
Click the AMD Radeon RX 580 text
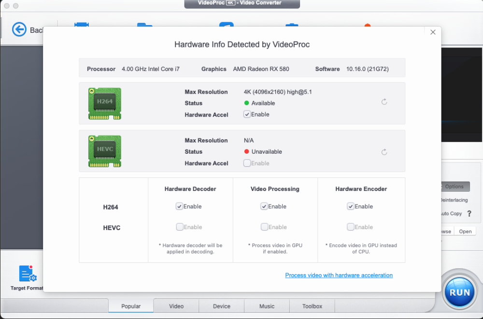click(261, 69)
